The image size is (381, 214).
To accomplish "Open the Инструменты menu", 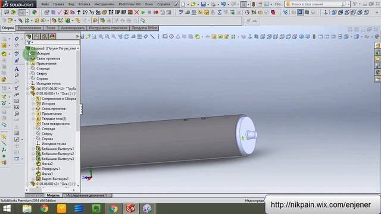I will pos(105,4).
